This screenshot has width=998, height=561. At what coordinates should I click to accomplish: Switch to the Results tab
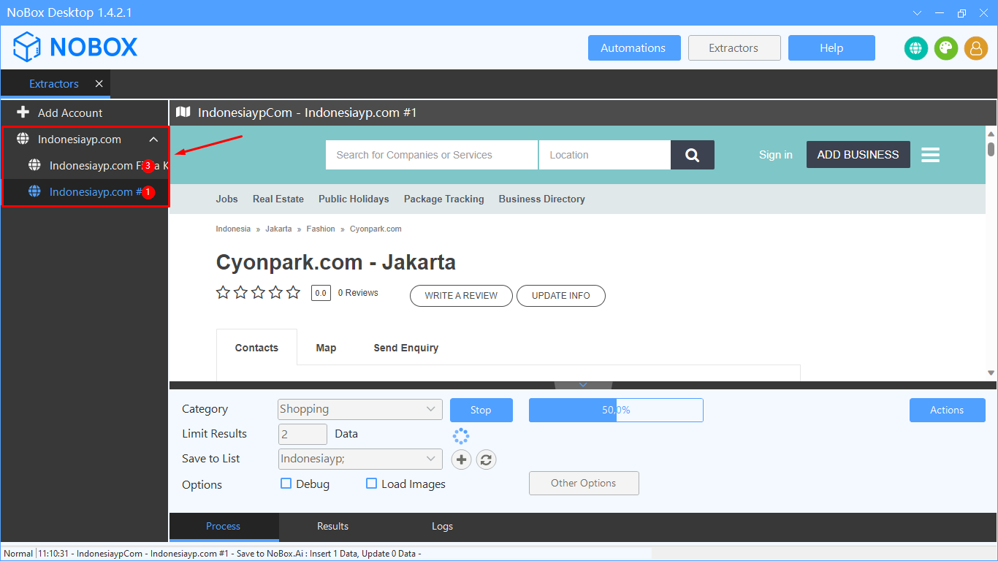point(332,526)
